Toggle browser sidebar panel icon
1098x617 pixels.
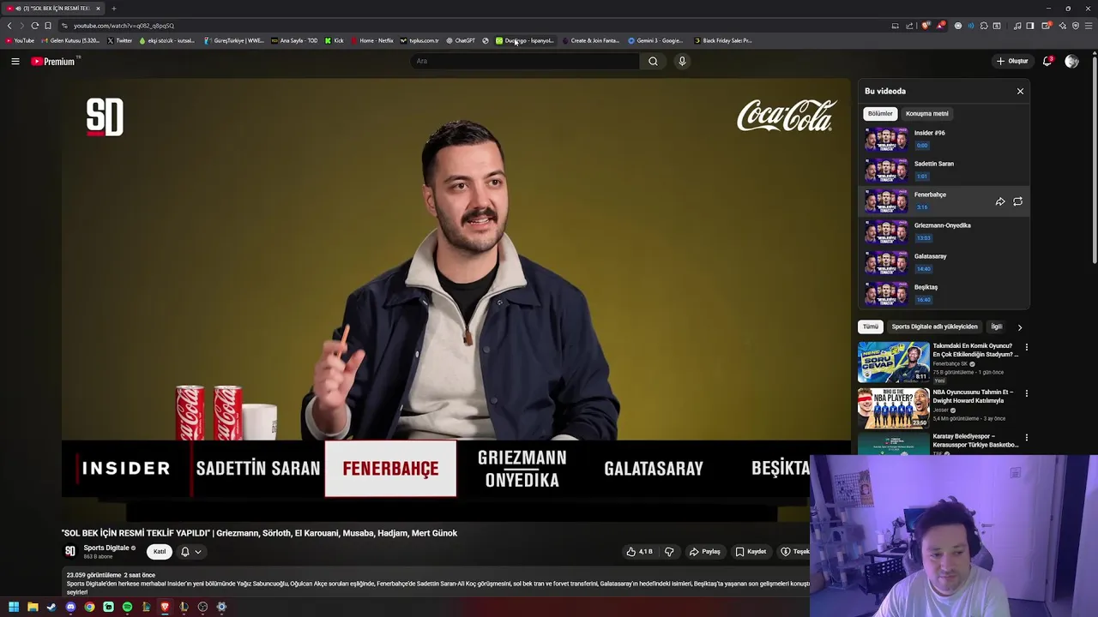click(x=1030, y=26)
